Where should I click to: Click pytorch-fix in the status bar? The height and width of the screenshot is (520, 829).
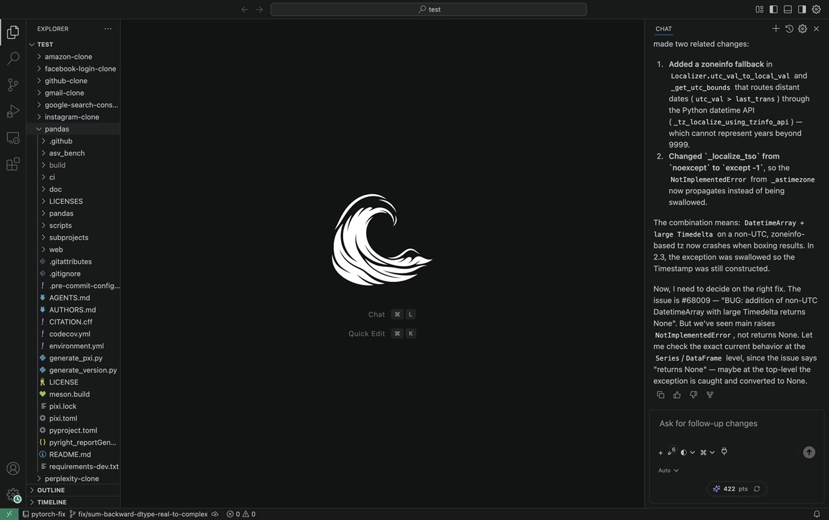tap(44, 514)
